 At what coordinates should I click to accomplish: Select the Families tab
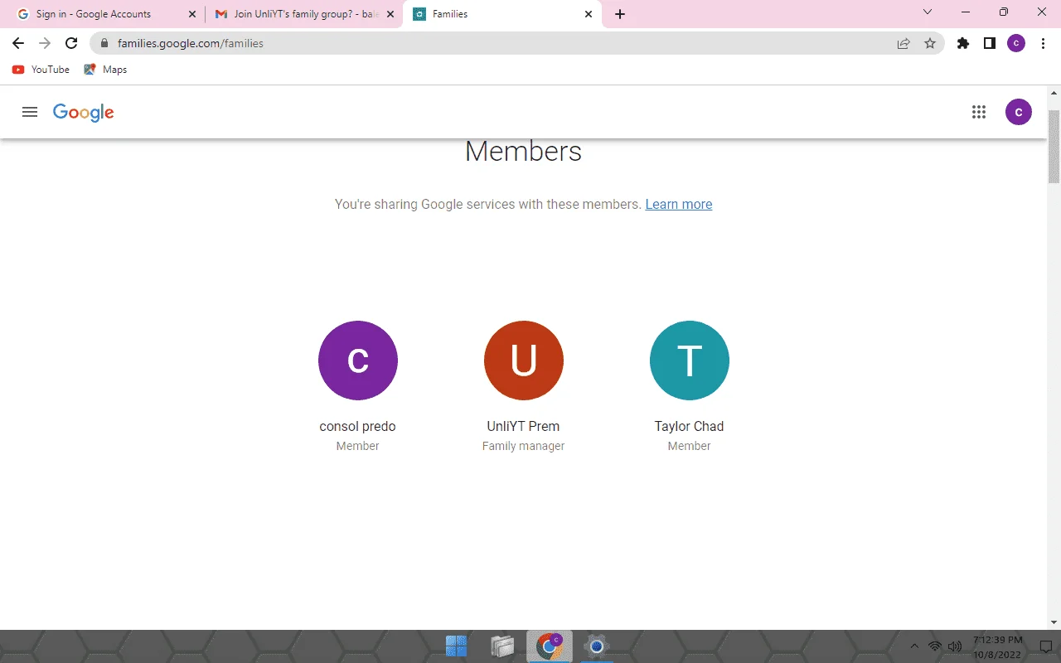point(502,14)
